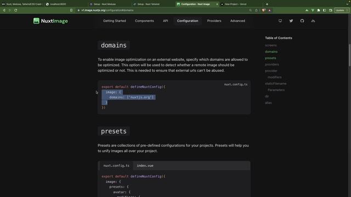Select the nuxt.config.ts code tab in presets

pos(116,166)
